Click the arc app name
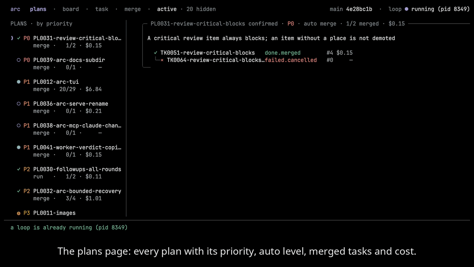 15,9
